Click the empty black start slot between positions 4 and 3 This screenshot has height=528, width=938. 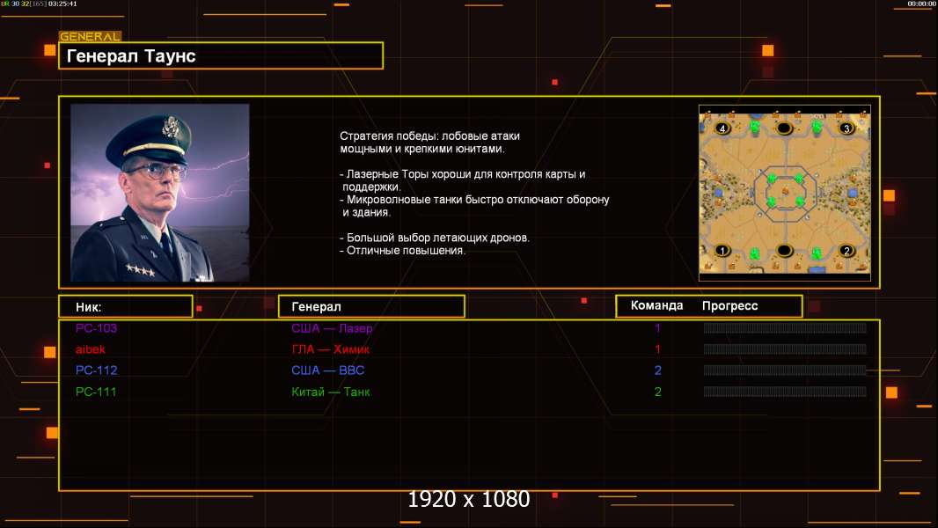point(784,128)
